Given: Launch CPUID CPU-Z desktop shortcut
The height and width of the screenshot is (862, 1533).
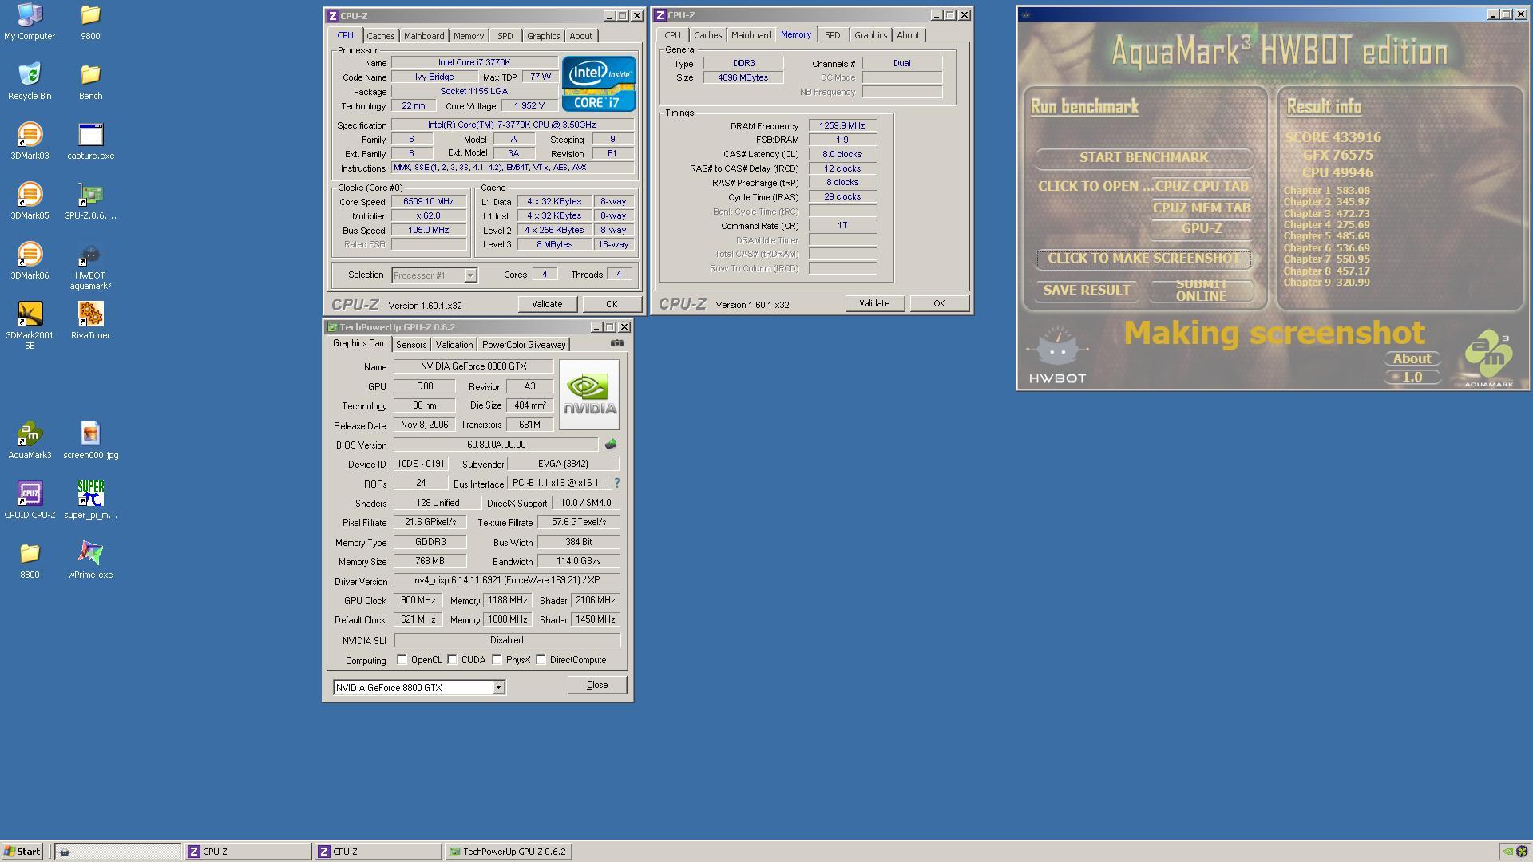Looking at the screenshot, I should coord(30,500).
